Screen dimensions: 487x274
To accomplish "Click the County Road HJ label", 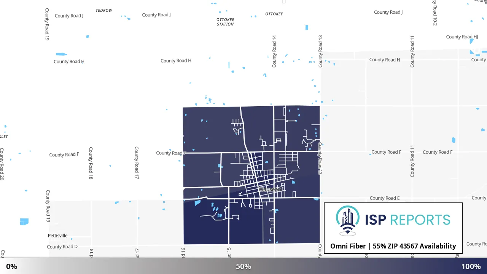I will pos(462,37).
